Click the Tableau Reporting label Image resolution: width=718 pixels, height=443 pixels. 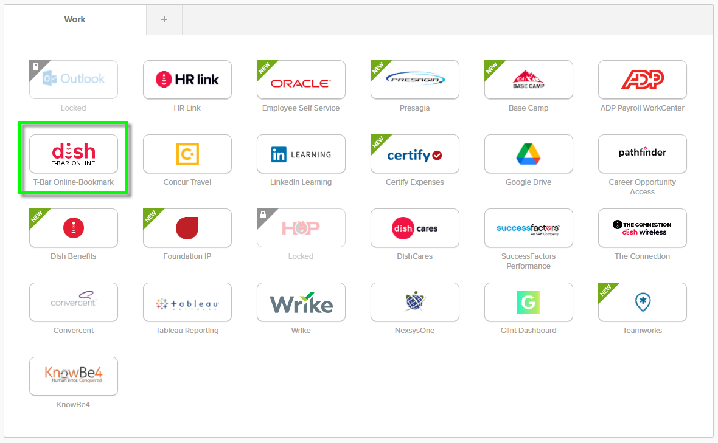tap(187, 330)
